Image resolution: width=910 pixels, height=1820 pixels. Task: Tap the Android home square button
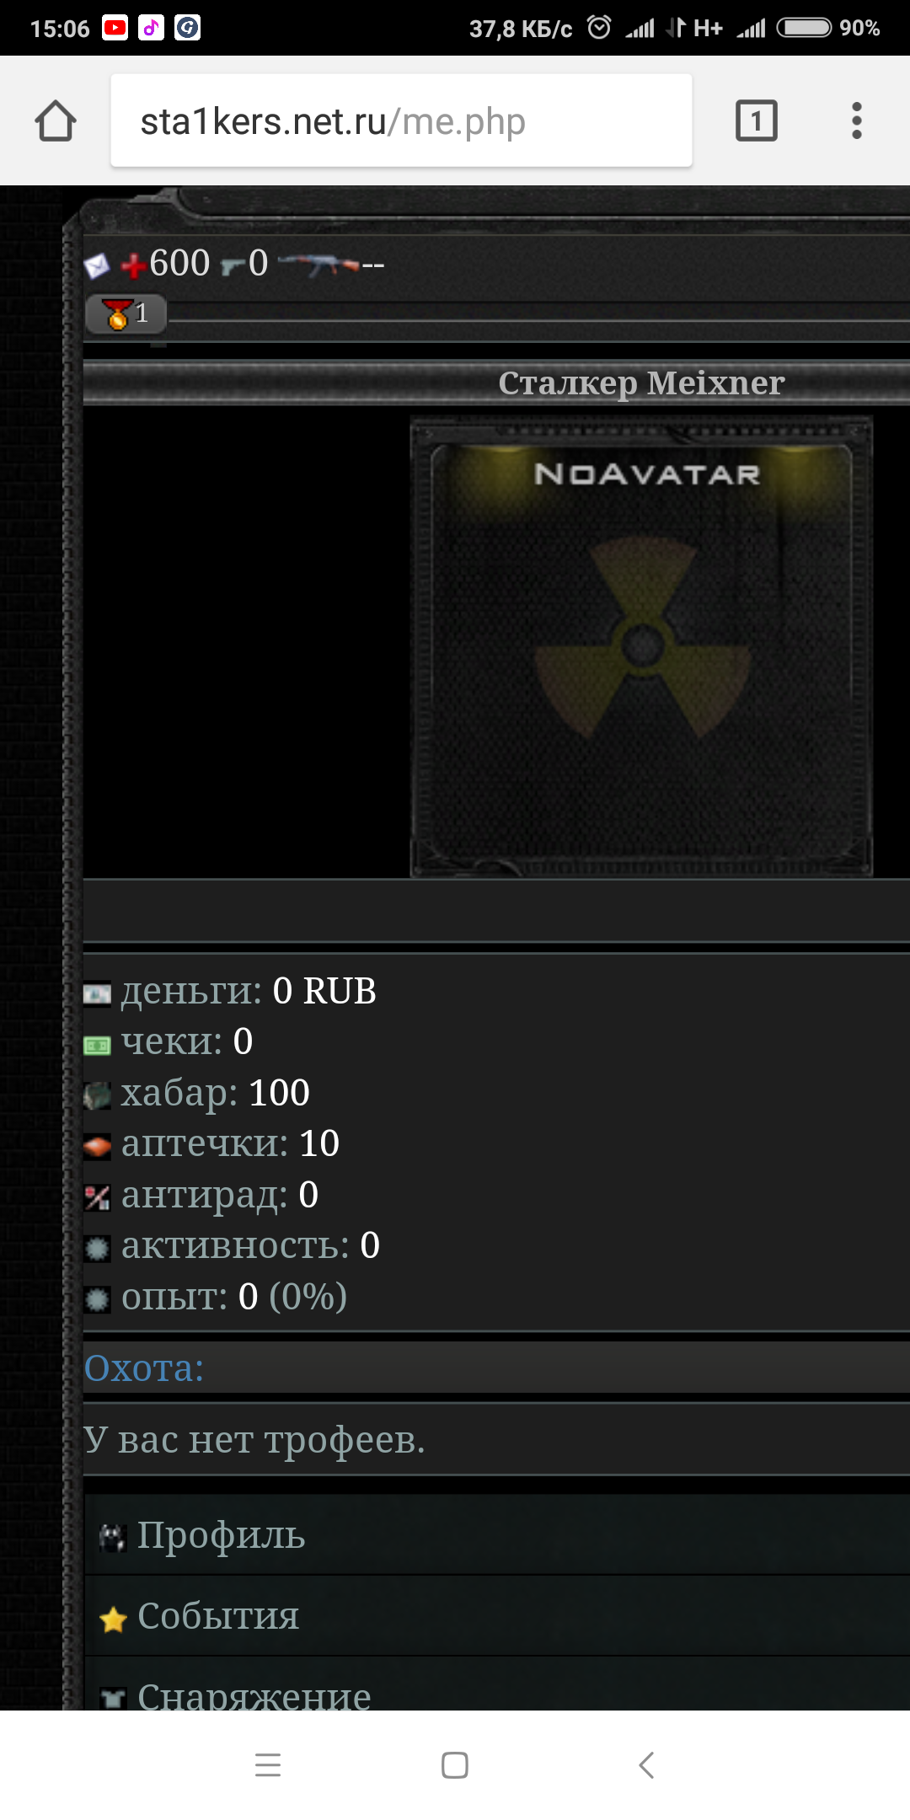click(455, 1764)
